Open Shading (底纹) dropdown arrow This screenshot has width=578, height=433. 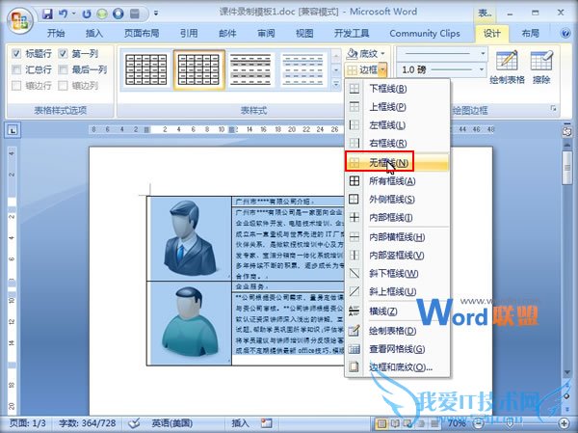click(382, 54)
